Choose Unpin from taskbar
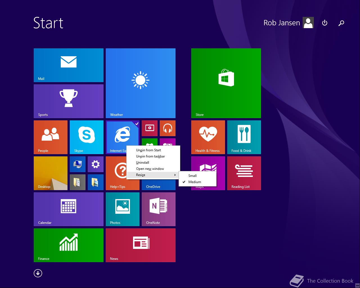 click(x=153, y=156)
